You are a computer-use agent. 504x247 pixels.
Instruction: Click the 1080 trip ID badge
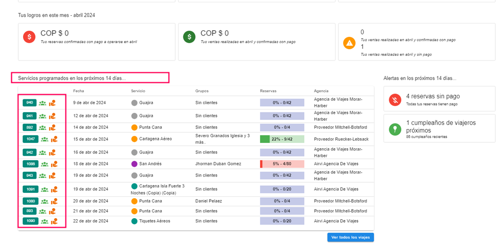click(x=30, y=201)
